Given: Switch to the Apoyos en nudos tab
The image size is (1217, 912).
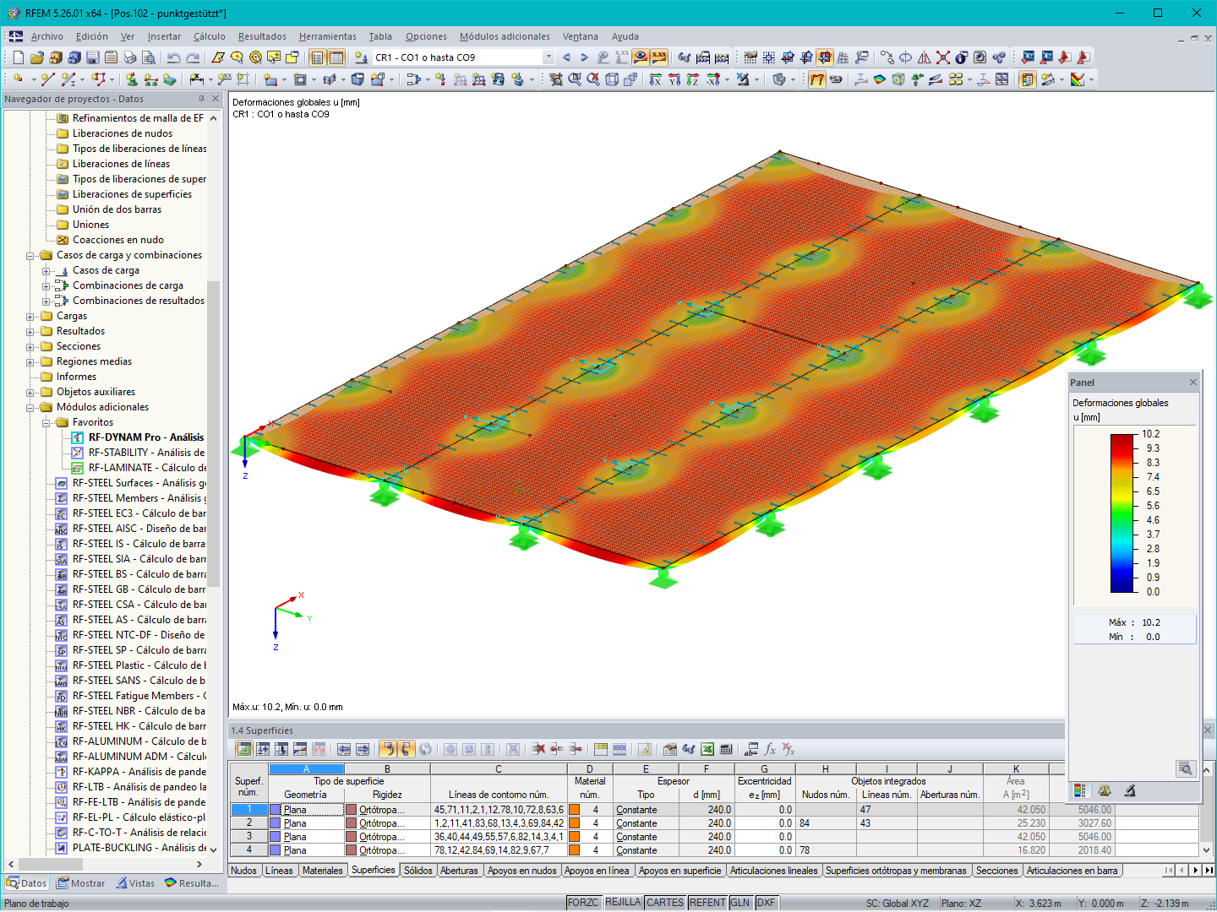Looking at the screenshot, I should coord(522,870).
